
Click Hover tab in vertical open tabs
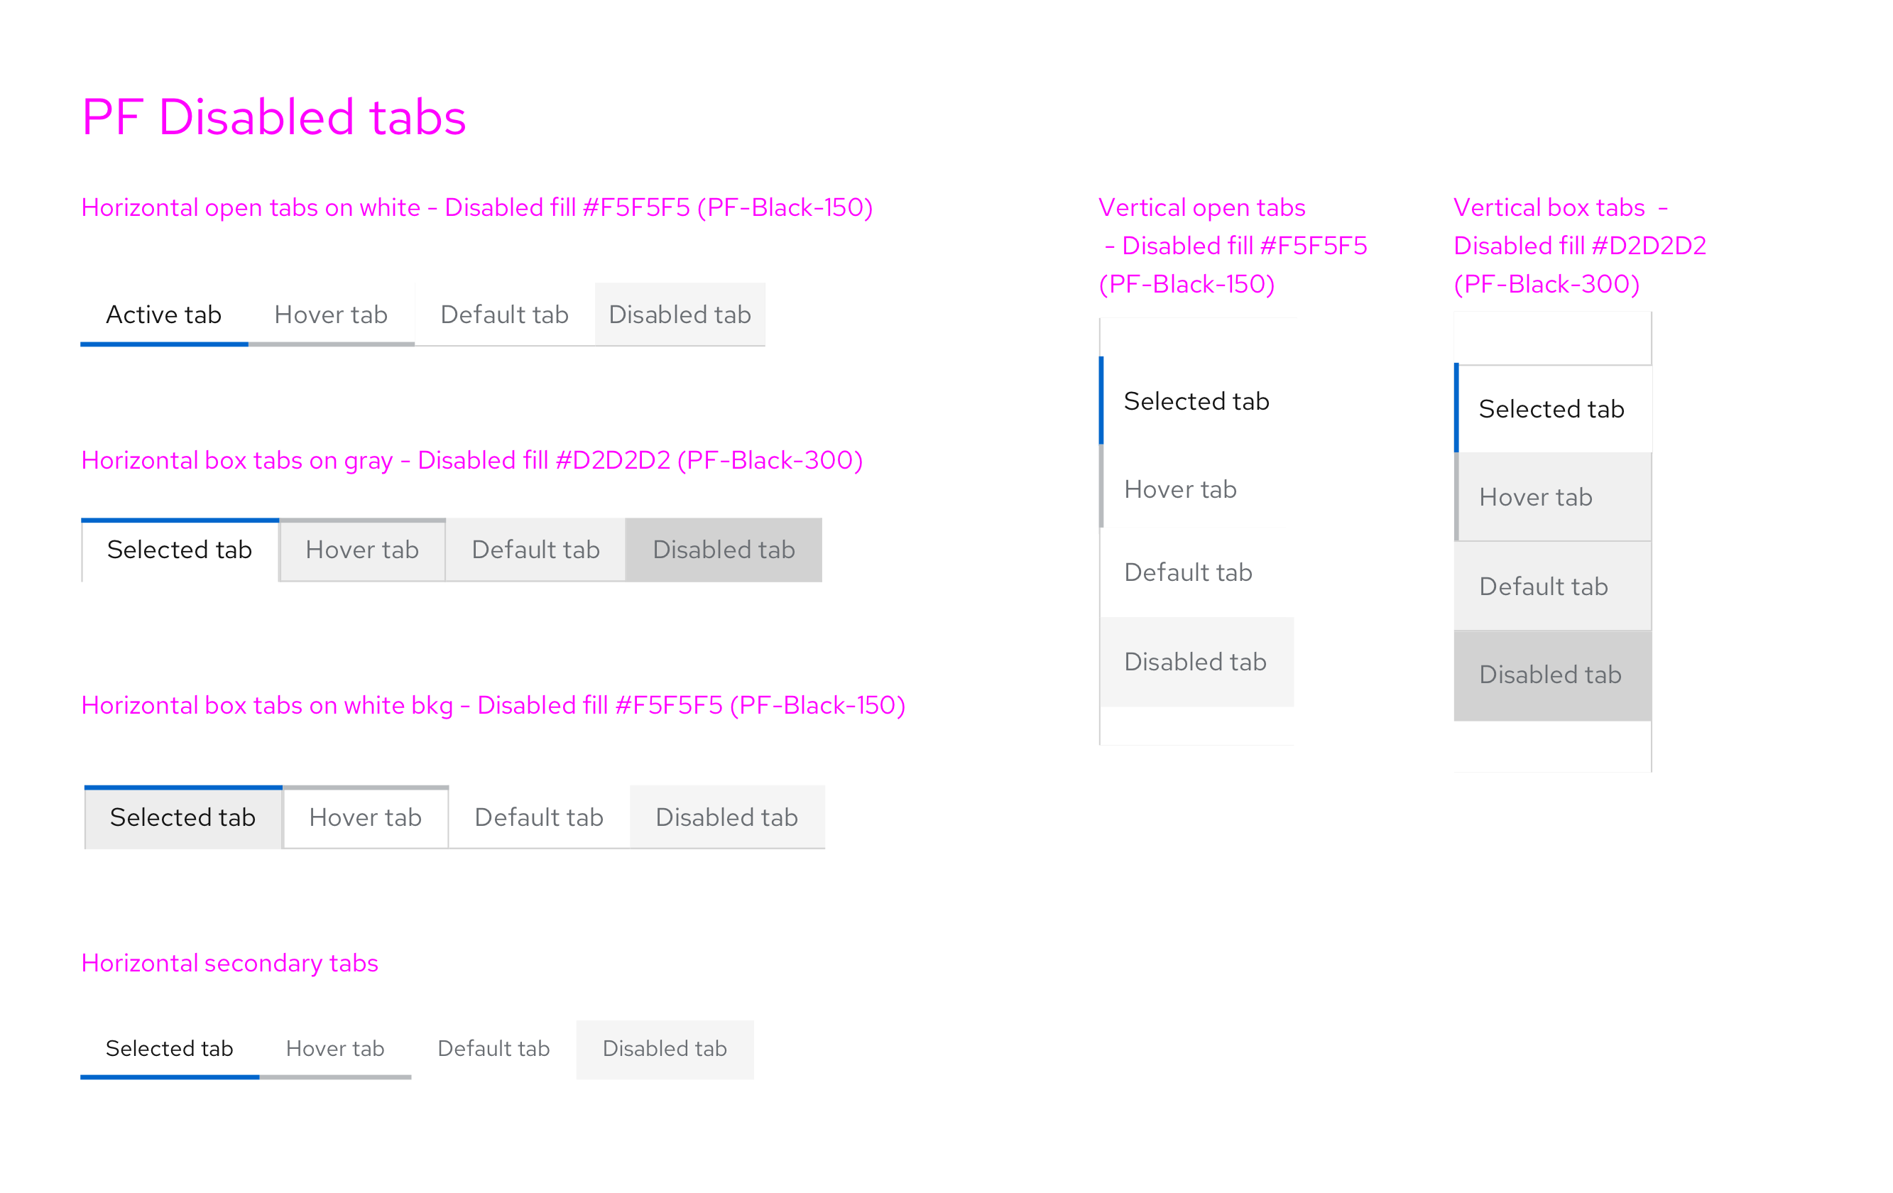pos(1179,489)
